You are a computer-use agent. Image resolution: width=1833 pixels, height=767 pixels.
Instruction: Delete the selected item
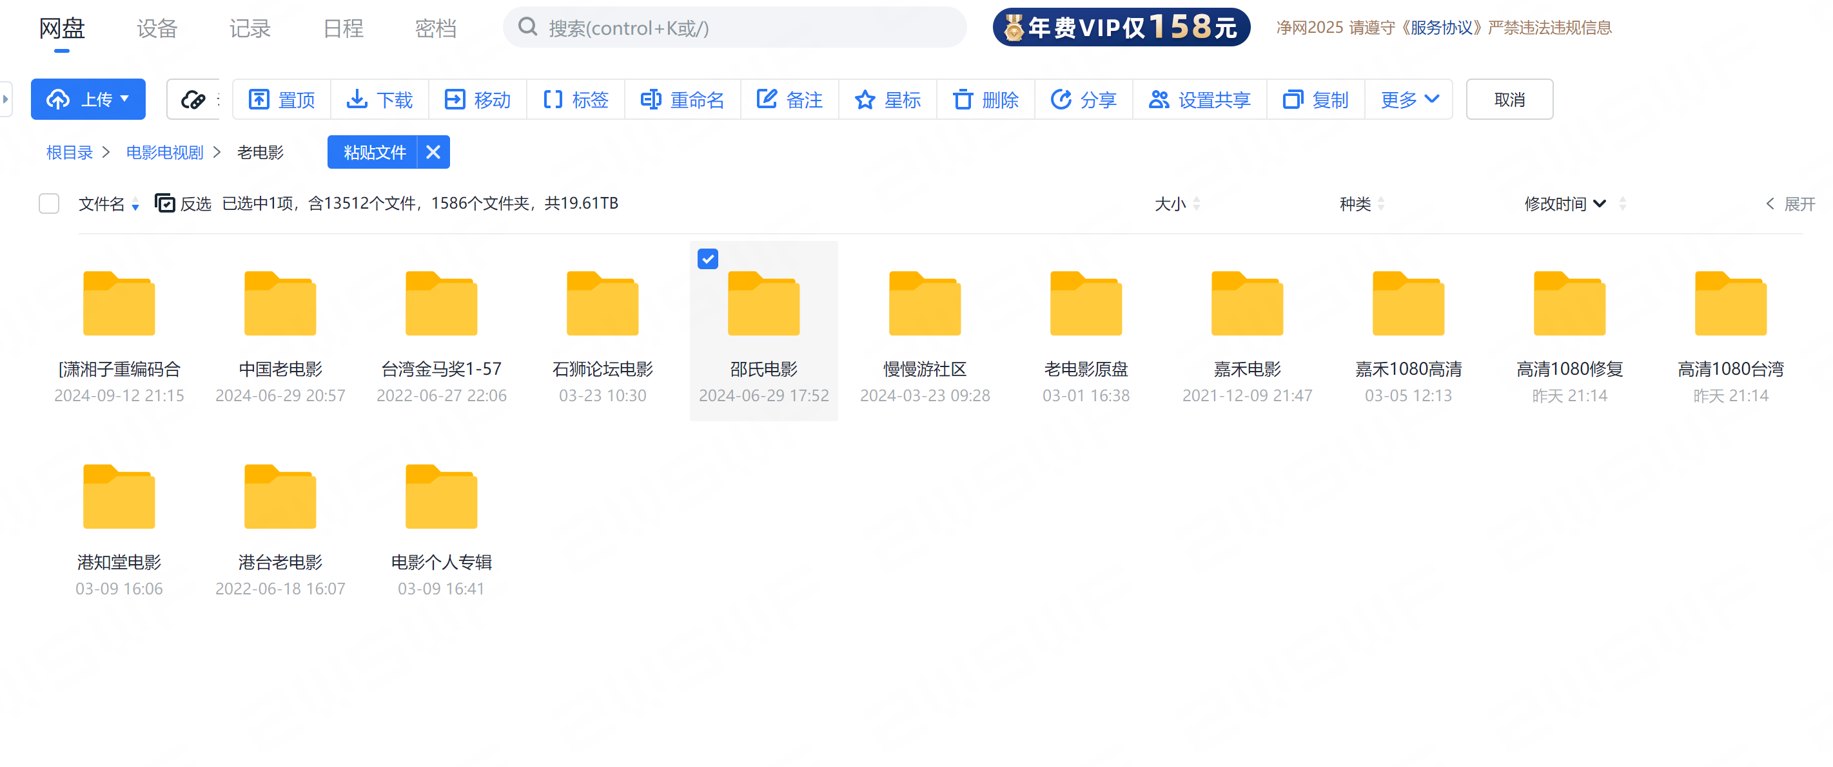986,99
